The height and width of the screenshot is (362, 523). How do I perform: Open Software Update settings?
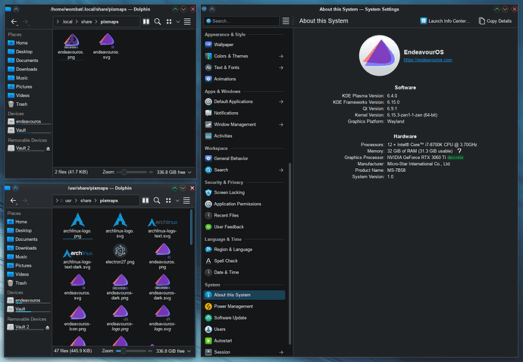(232, 317)
